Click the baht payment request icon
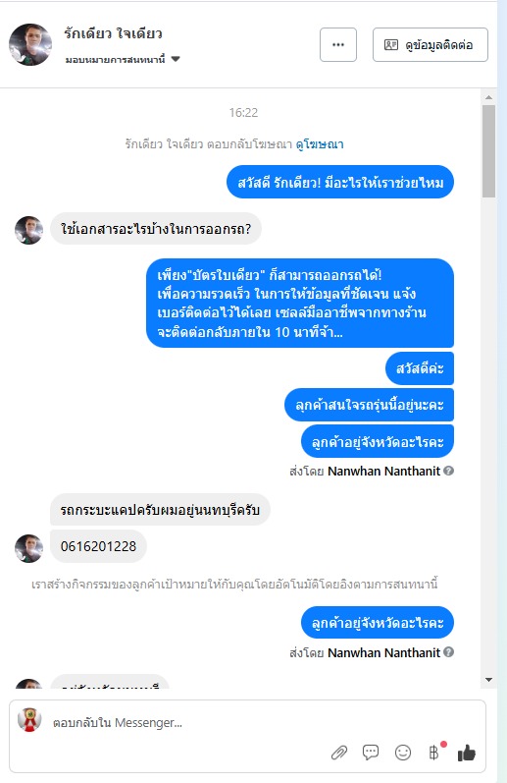This screenshot has height=783, width=507. pos(434,752)
